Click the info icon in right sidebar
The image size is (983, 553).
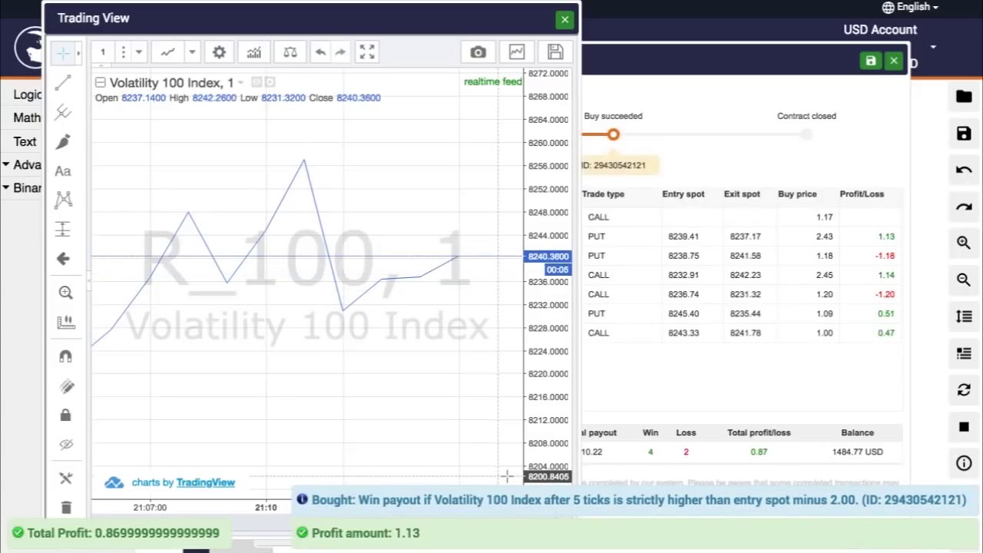[x=964, y=463]
